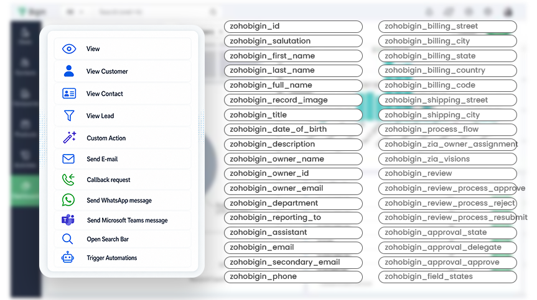Choose View Customer from the action list

tap(122, 71)
